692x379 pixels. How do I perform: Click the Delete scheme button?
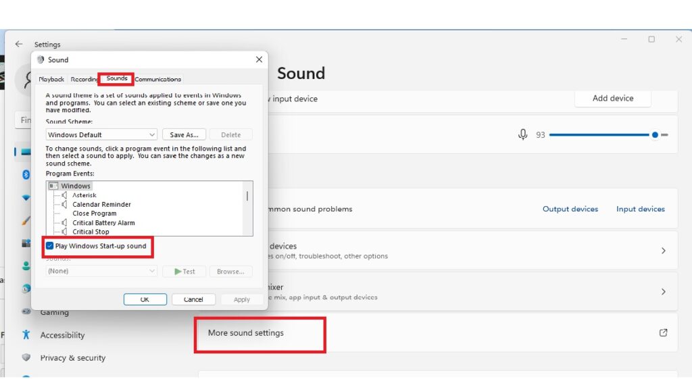tap(231, 134)
